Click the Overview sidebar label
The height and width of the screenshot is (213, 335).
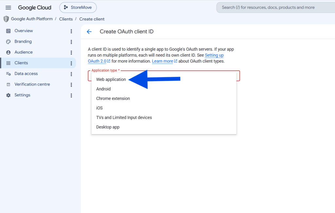tap(24, 31)
